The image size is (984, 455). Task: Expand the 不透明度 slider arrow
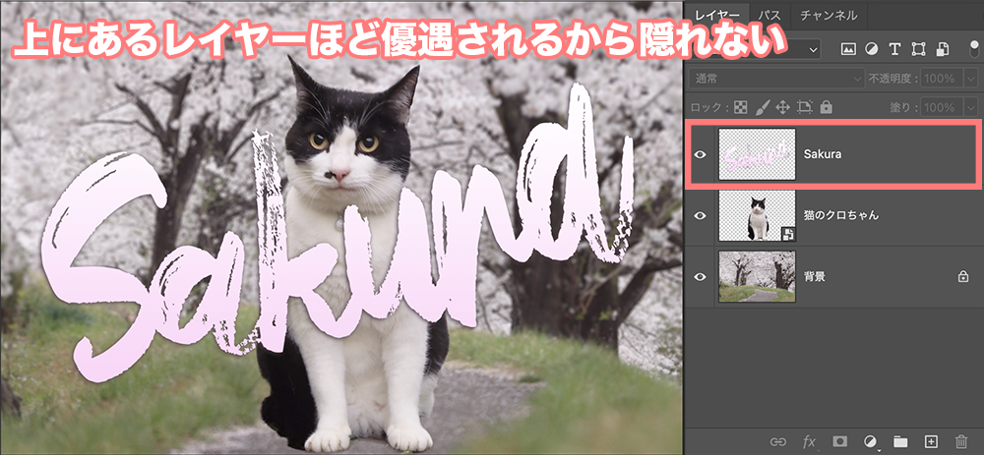click(x=971, y=79)
